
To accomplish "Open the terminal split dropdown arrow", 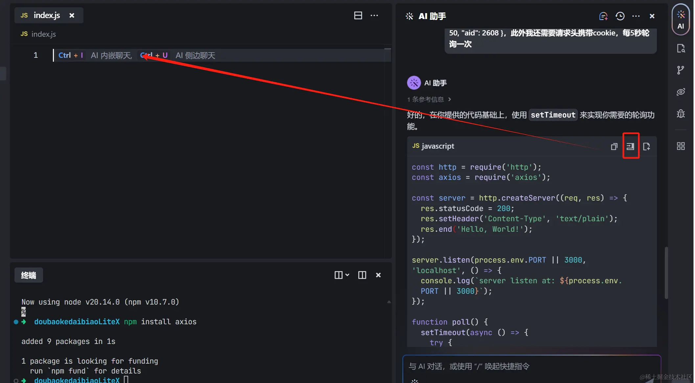I will (347, 275).
